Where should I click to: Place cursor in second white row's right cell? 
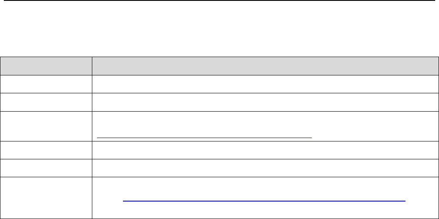pos(265,101)
